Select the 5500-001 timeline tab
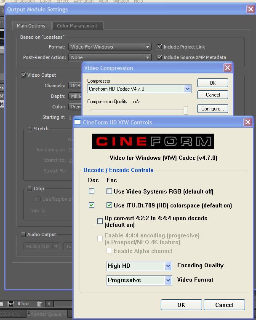The width and height of the screenshot is (256, 320). click(x=12, y=314)
